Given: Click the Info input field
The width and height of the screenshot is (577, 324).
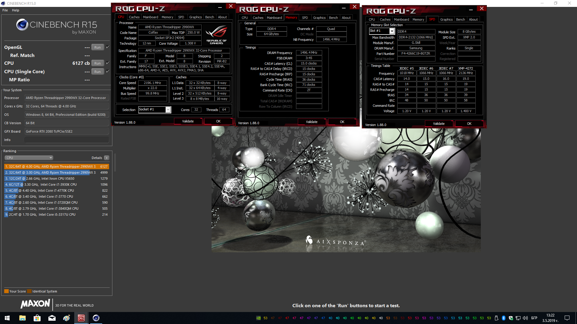Looking at the screenshot, I should tap(67, 140).
